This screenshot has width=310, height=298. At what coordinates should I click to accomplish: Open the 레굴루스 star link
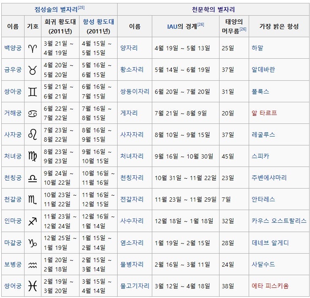pos(263,135)
